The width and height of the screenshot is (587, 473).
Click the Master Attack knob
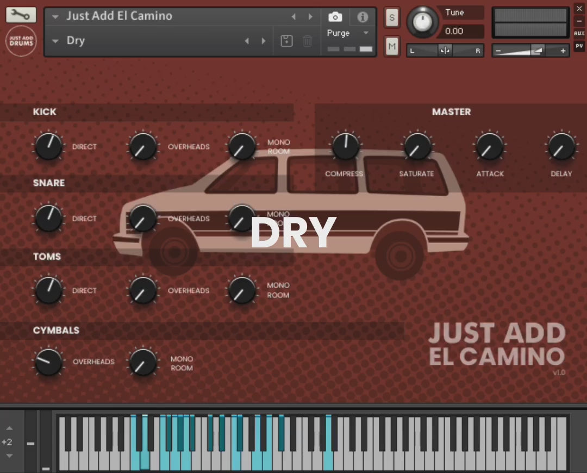pos(489,146)
